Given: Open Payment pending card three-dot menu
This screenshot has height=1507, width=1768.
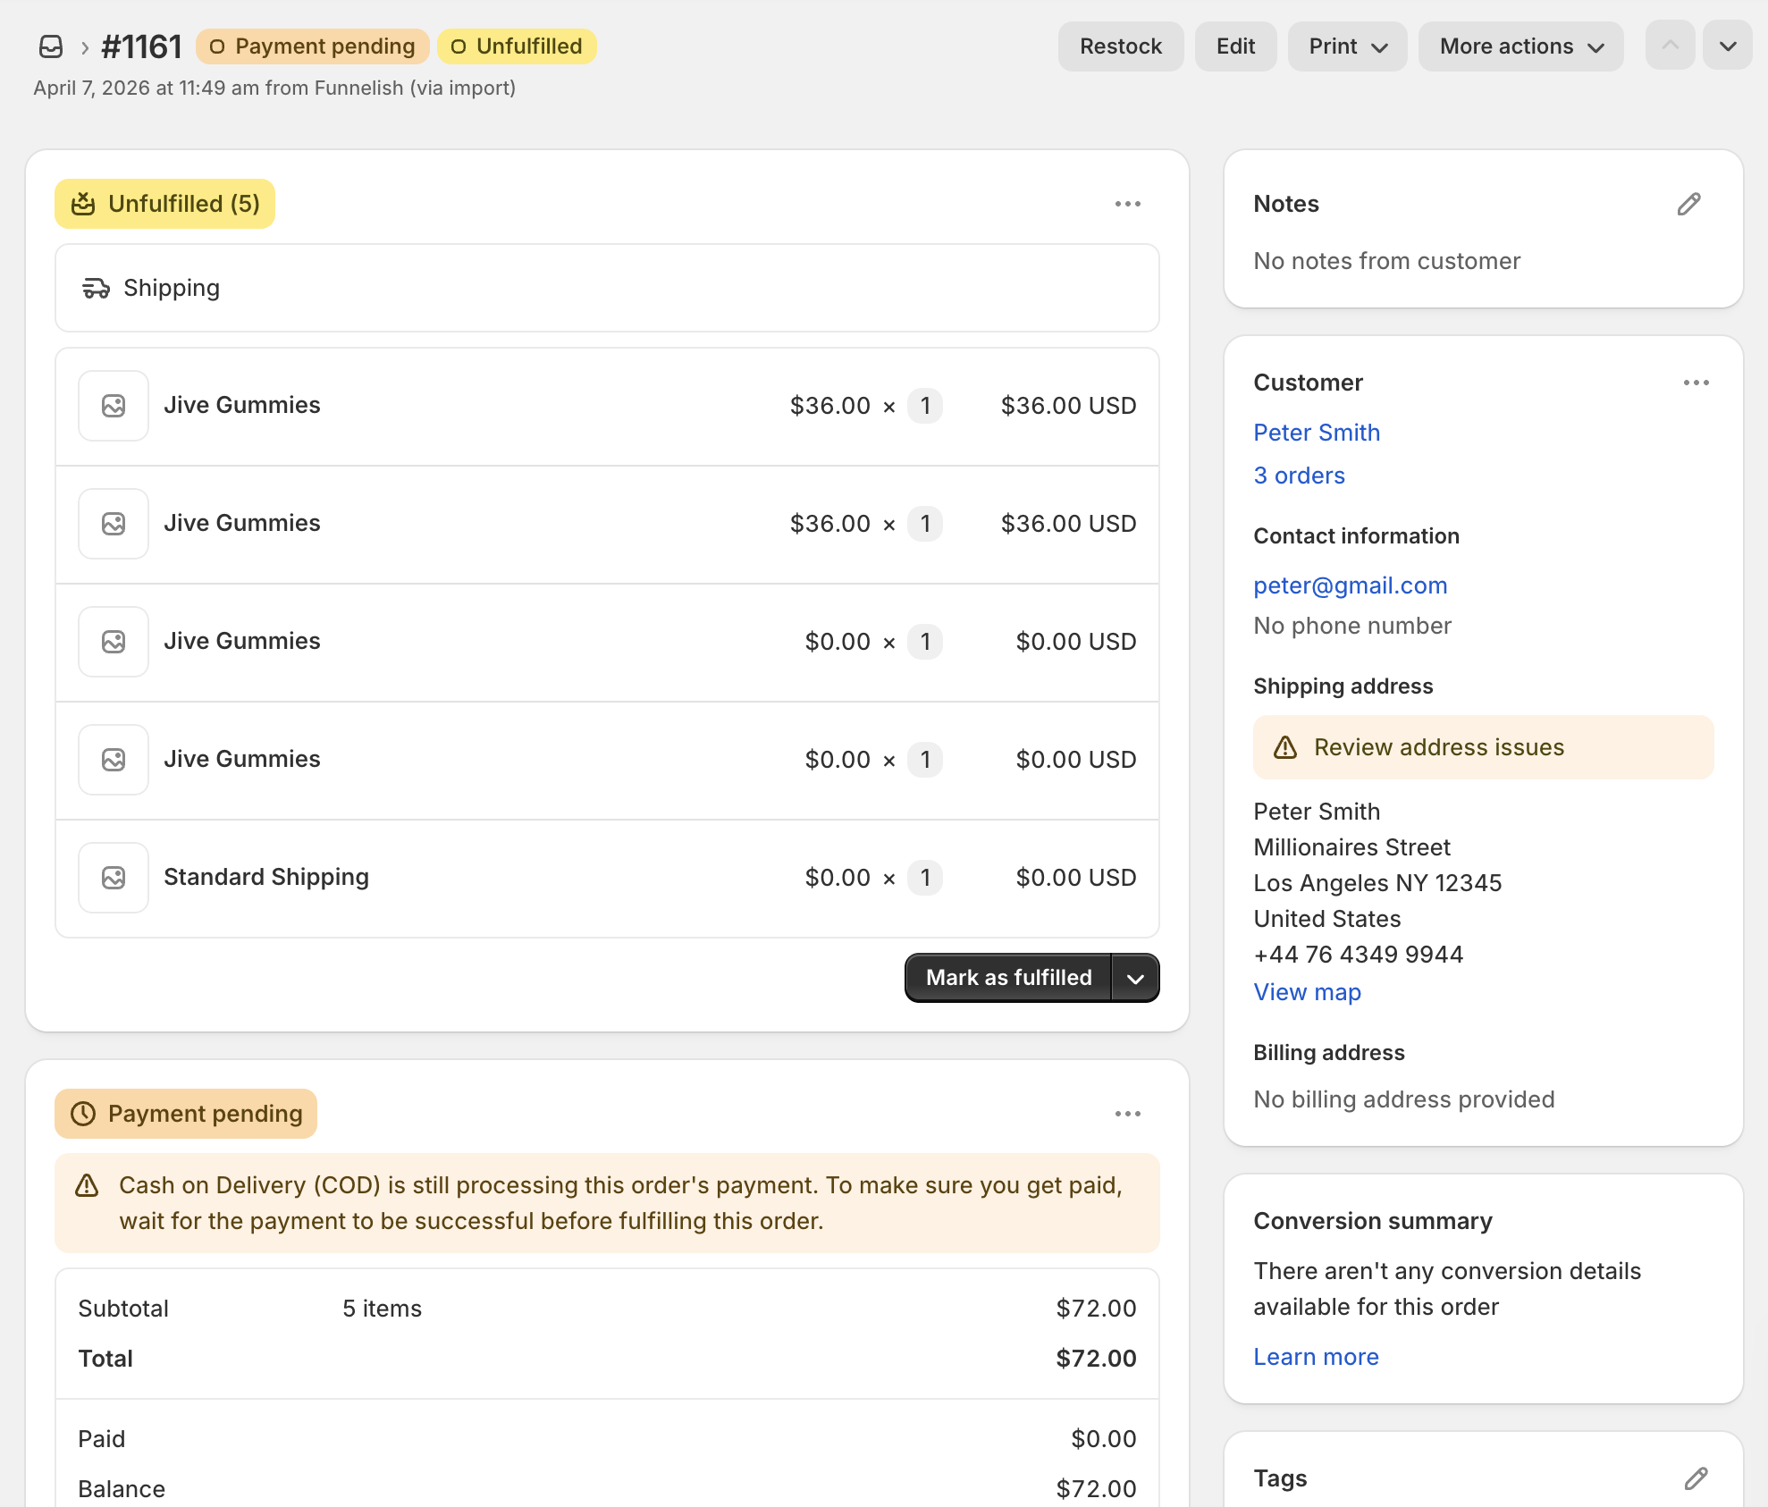Looking at the screenshot, I should [x=1127, y=1114].
